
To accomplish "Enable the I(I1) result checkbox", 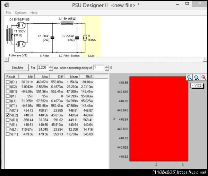I will tap(8, 96).
